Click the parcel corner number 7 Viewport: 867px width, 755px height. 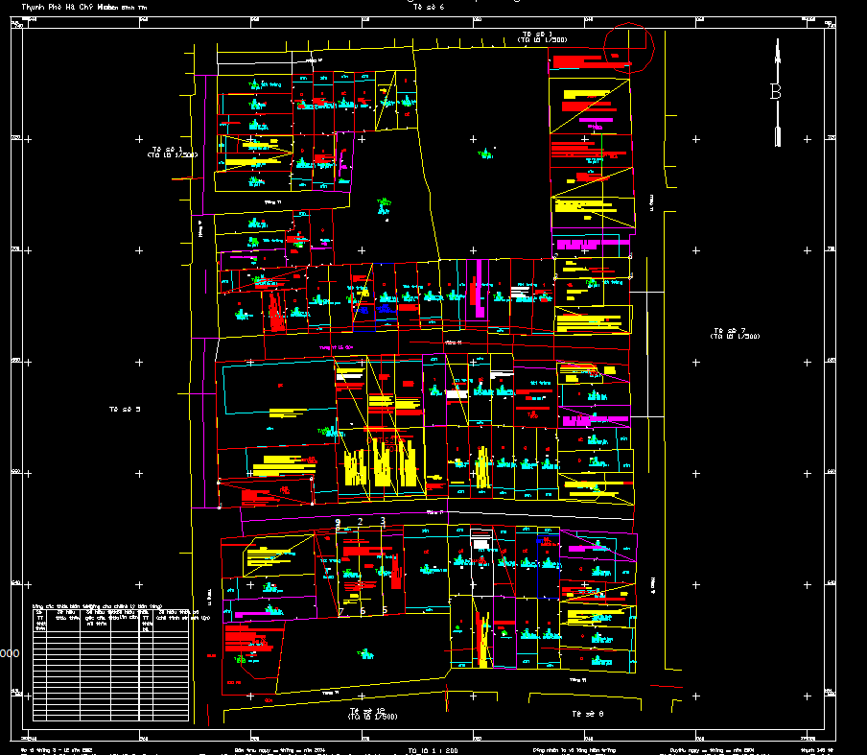click(340, 610)
